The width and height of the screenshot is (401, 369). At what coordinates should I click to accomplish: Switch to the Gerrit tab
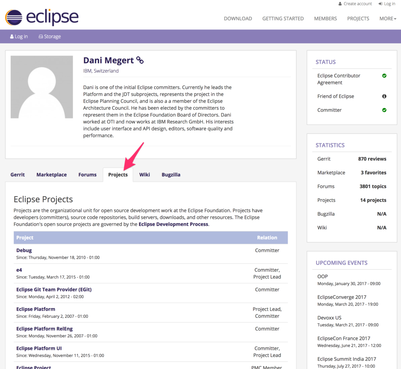[18, 175]
